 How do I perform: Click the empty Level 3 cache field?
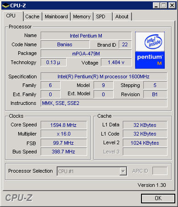coord(145,152)
